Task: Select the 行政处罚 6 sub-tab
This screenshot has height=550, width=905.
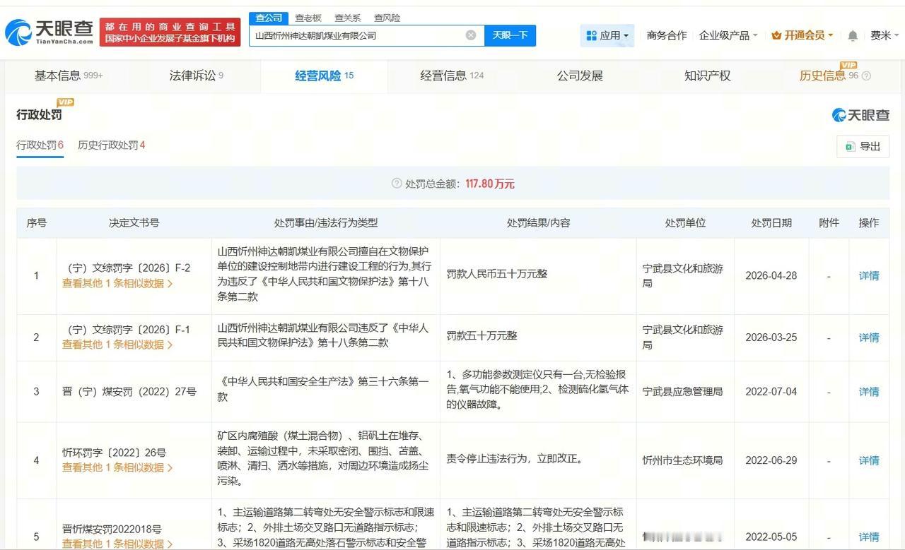Action: point(40,145)
